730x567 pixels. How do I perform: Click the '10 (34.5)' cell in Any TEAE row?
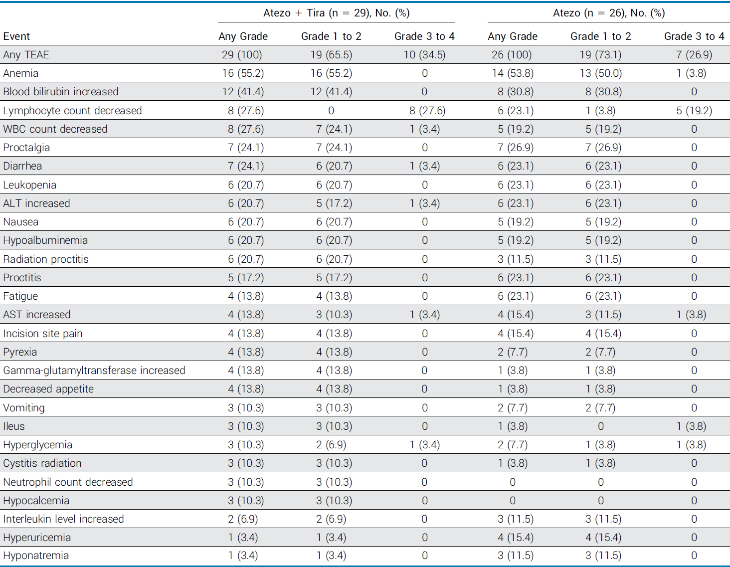coord(424,55)
